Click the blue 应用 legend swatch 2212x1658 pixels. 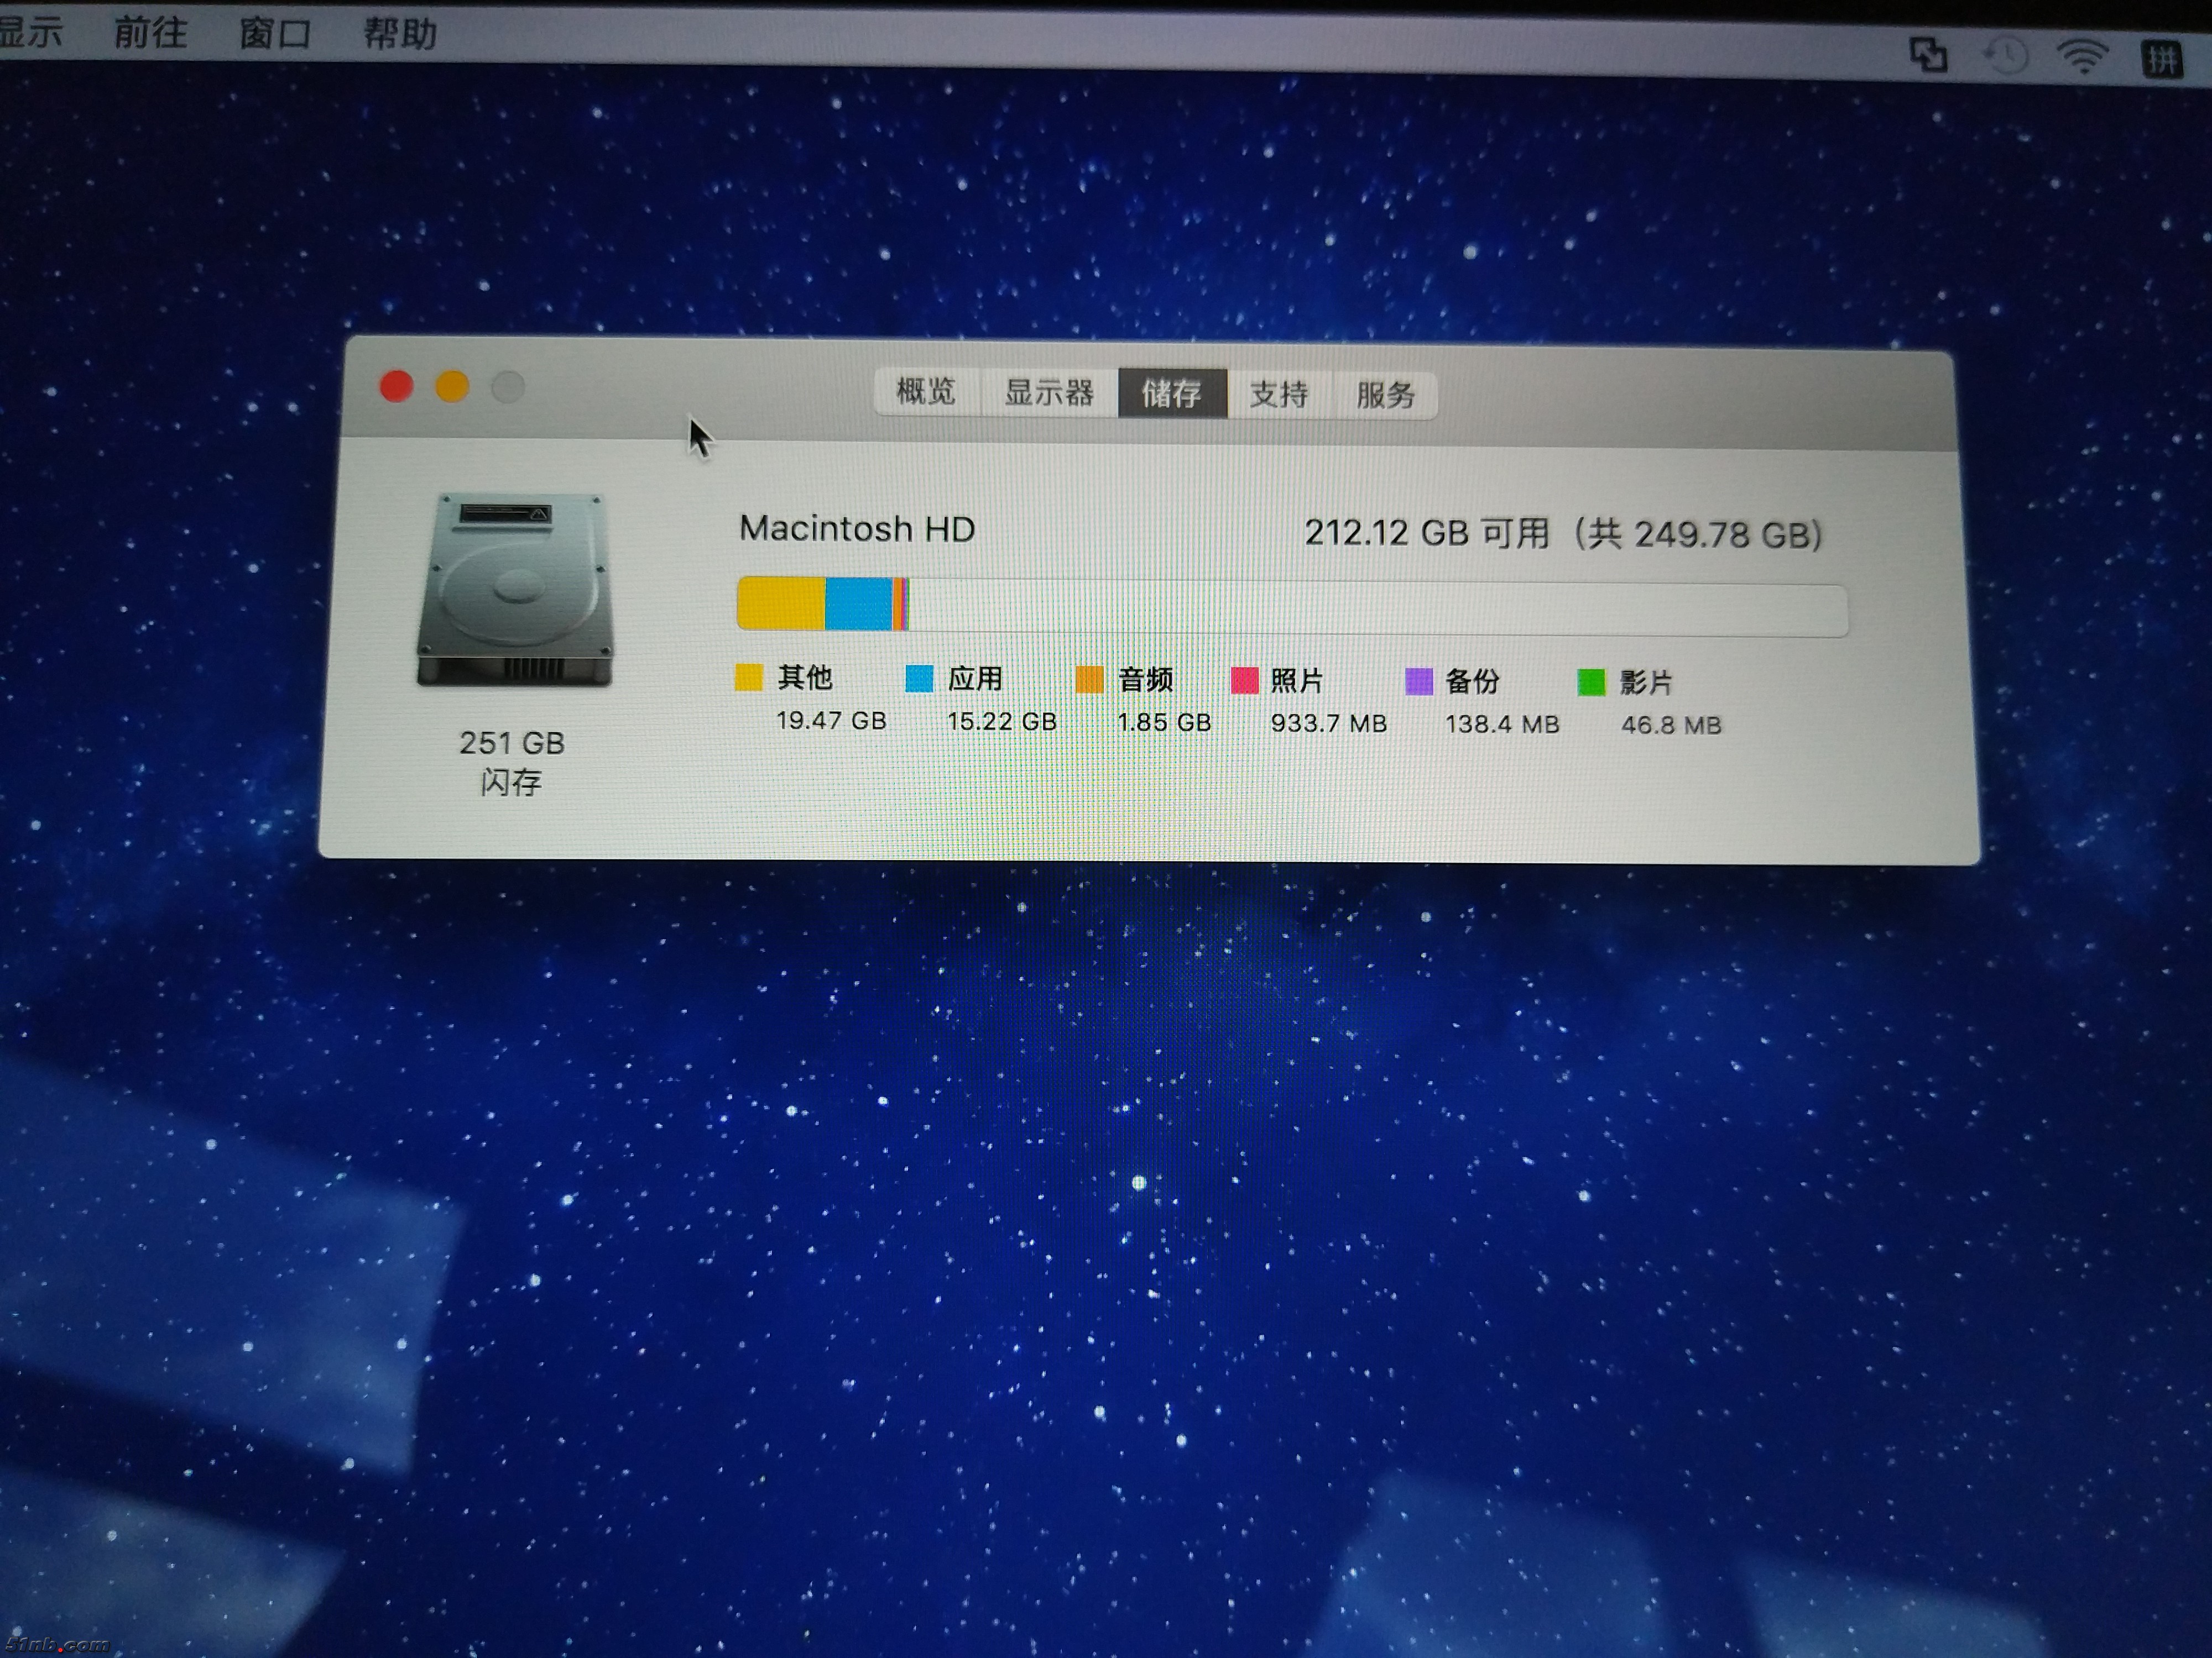coord(919,679)
